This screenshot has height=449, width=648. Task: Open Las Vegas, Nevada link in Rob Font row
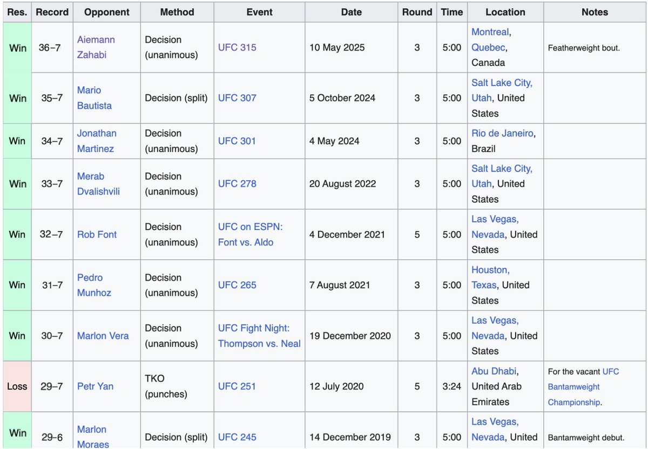point(495,227)
